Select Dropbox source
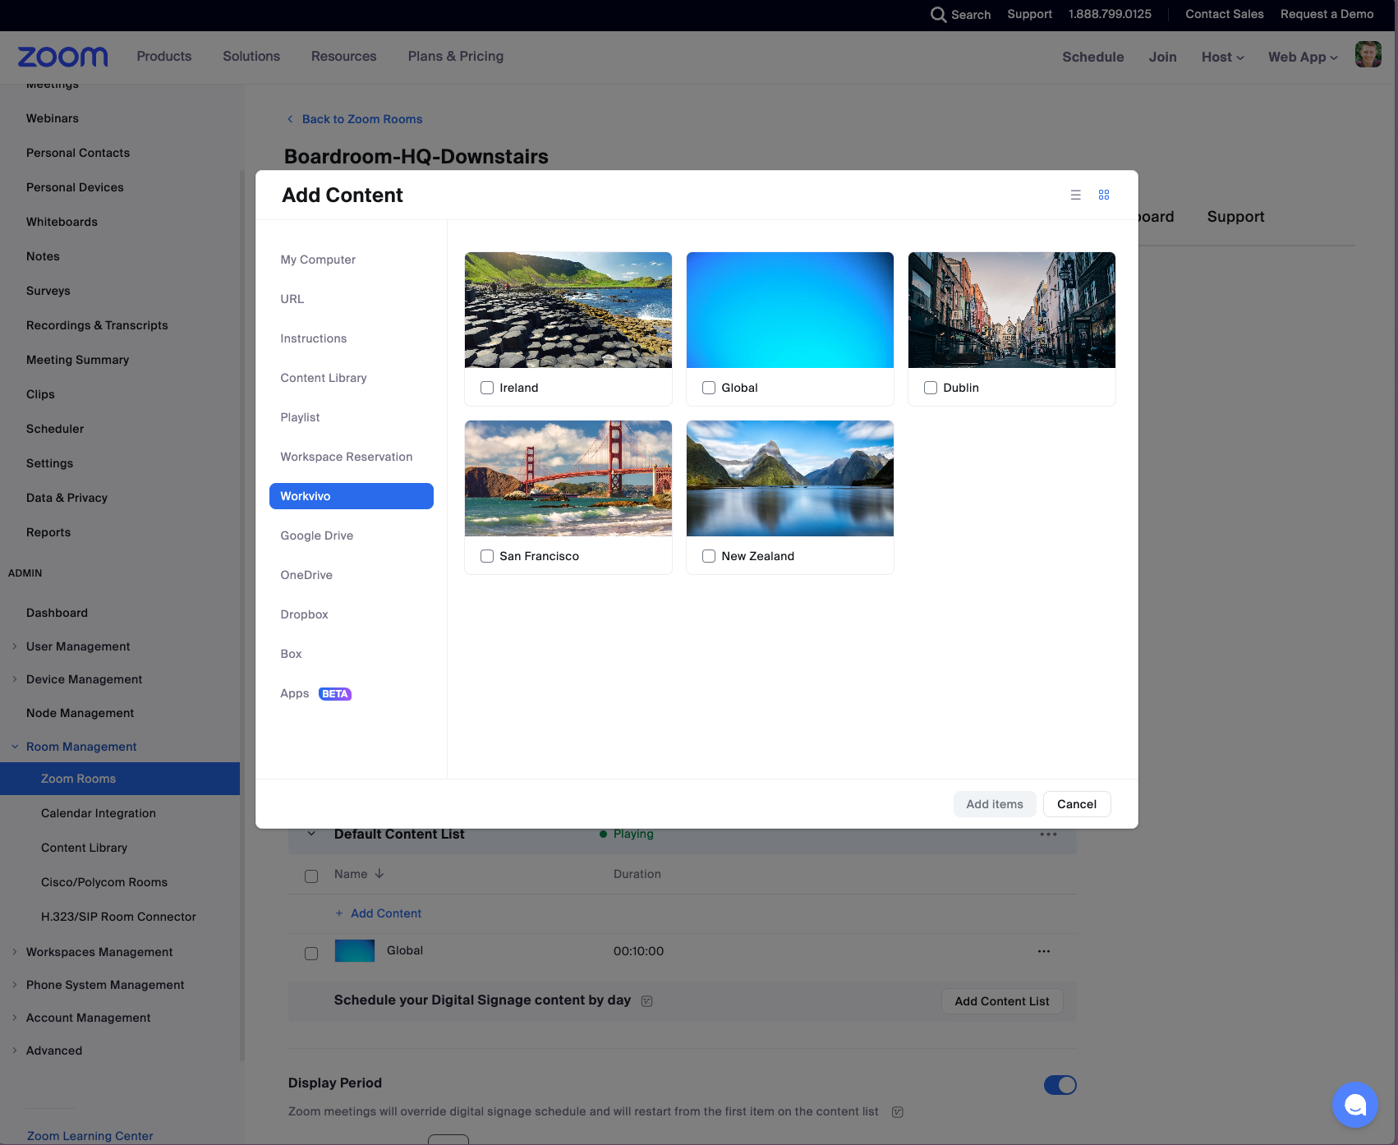This screenshot has width=1398, height=1145. [352, 614]
